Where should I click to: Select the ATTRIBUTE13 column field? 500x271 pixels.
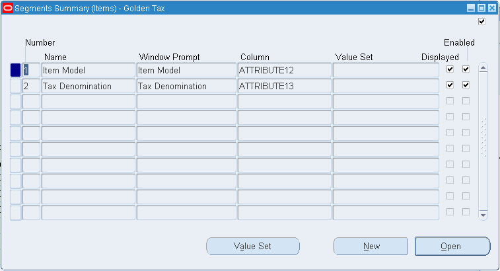[285, 86]
